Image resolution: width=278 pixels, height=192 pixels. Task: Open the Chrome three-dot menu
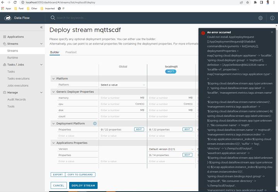point(274,2)
